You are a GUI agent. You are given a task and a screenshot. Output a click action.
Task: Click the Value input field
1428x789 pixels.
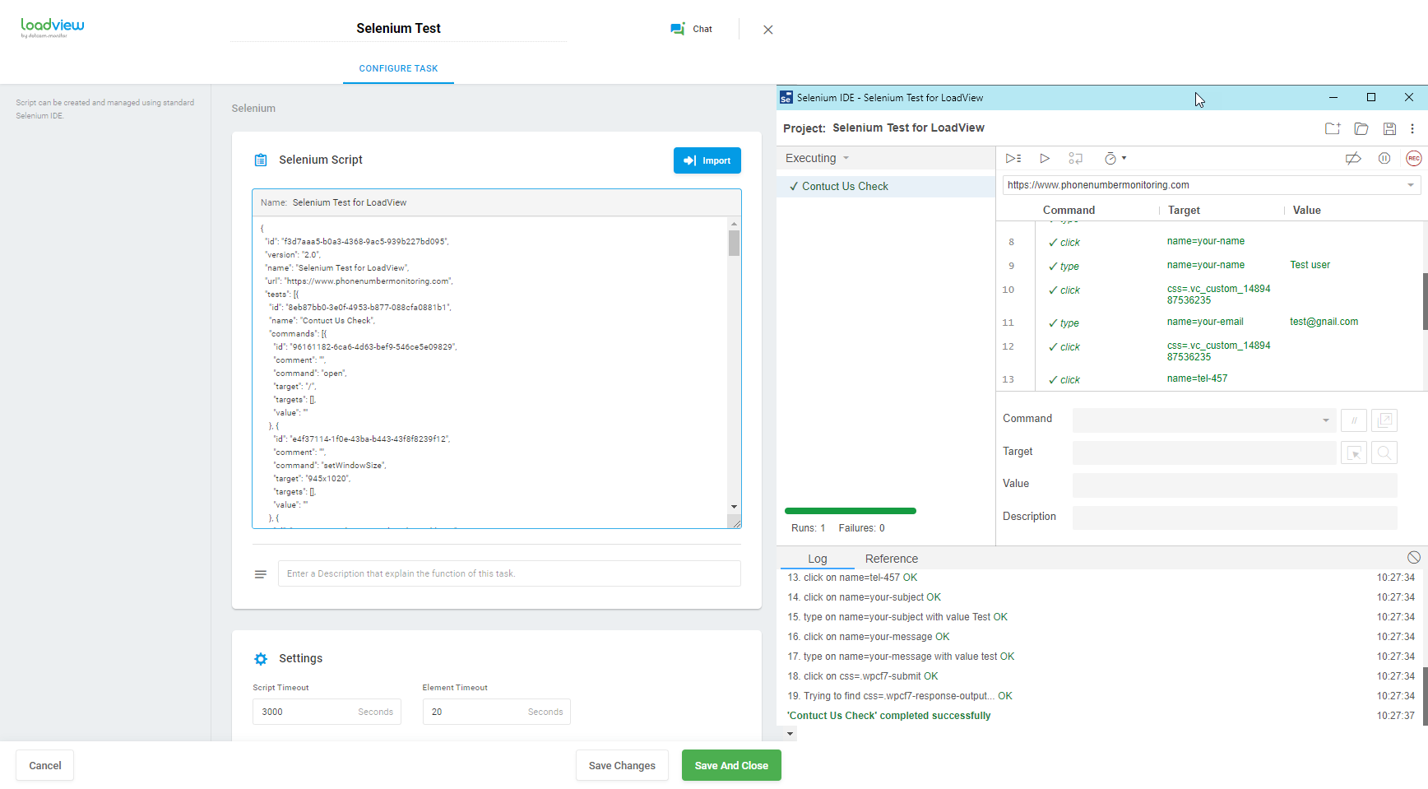(1235, 485)
